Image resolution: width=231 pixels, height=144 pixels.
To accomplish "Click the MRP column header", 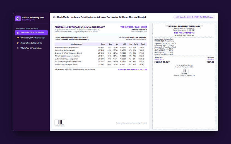I will coord(124,44).
